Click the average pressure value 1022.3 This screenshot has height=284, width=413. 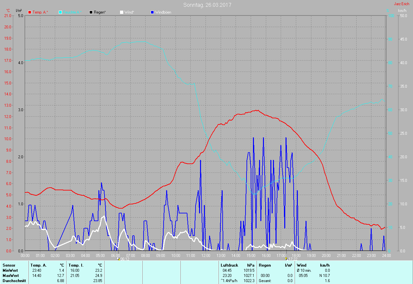click(249, 281)
